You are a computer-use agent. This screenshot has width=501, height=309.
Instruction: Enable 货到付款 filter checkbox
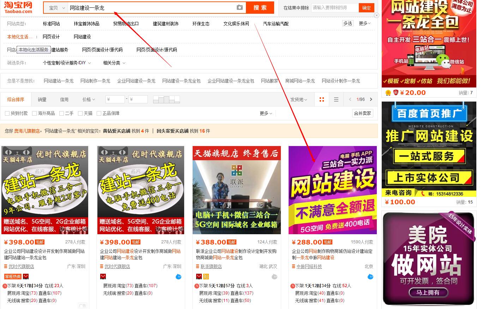[x=7, y=113]
